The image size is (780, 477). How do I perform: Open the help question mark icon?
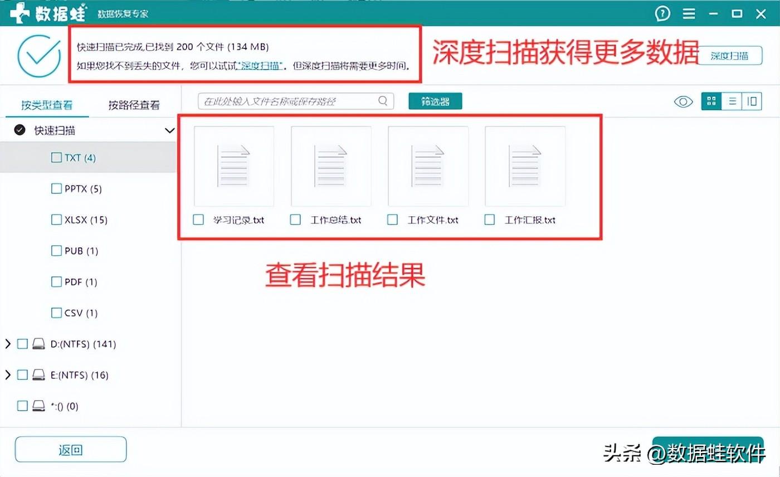tap(662, 13)
